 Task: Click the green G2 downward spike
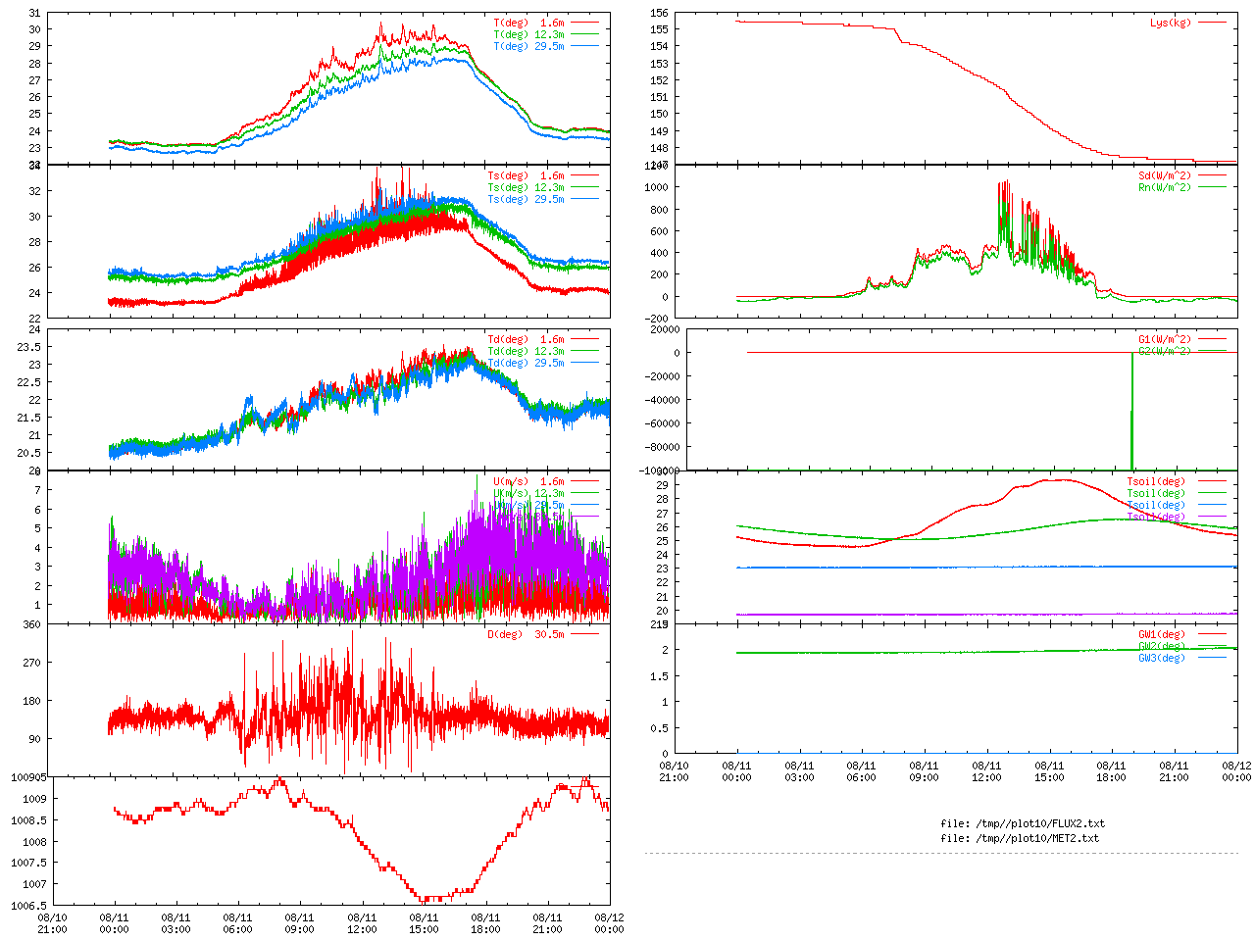(1132, 412)
